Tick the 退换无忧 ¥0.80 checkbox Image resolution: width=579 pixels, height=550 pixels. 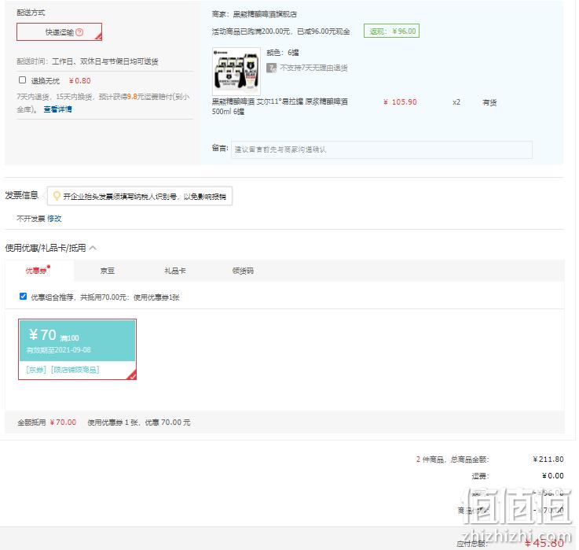click(x=22, y=80)
